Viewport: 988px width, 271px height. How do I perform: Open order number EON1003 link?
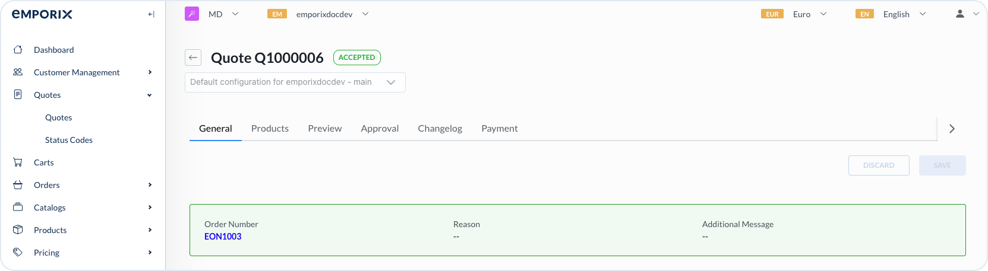(223, 237)
